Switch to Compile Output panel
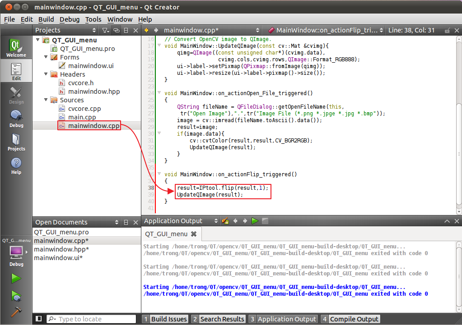Screen dimensions: 462x325 [x=354, y=319]
